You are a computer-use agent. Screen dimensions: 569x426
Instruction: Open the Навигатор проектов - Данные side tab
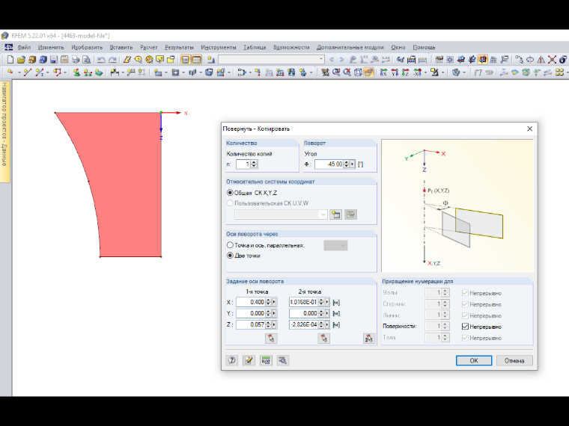pos(4,132)
